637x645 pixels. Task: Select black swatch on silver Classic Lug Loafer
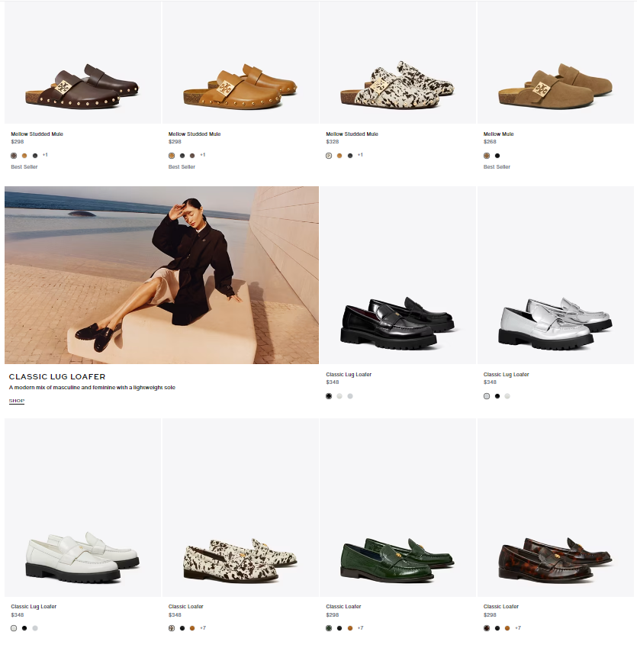point(497,396)
